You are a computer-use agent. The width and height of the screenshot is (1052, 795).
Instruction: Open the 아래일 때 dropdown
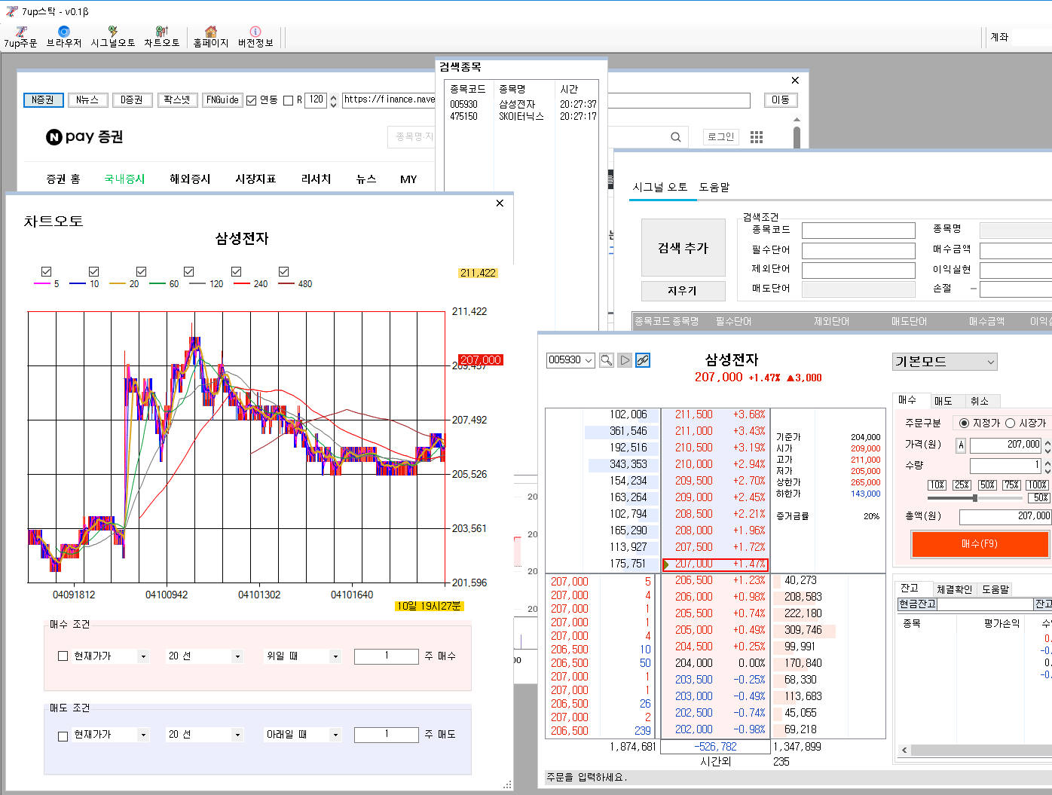(x=302, y=735)
